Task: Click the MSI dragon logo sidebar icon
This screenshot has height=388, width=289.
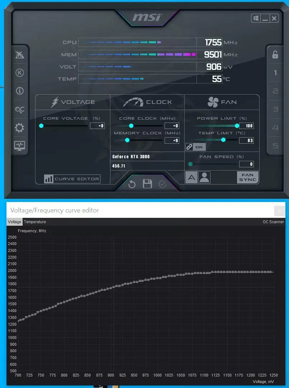Action: point(20,54)
